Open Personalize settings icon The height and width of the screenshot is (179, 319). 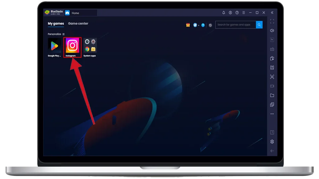tap(64, 34)
